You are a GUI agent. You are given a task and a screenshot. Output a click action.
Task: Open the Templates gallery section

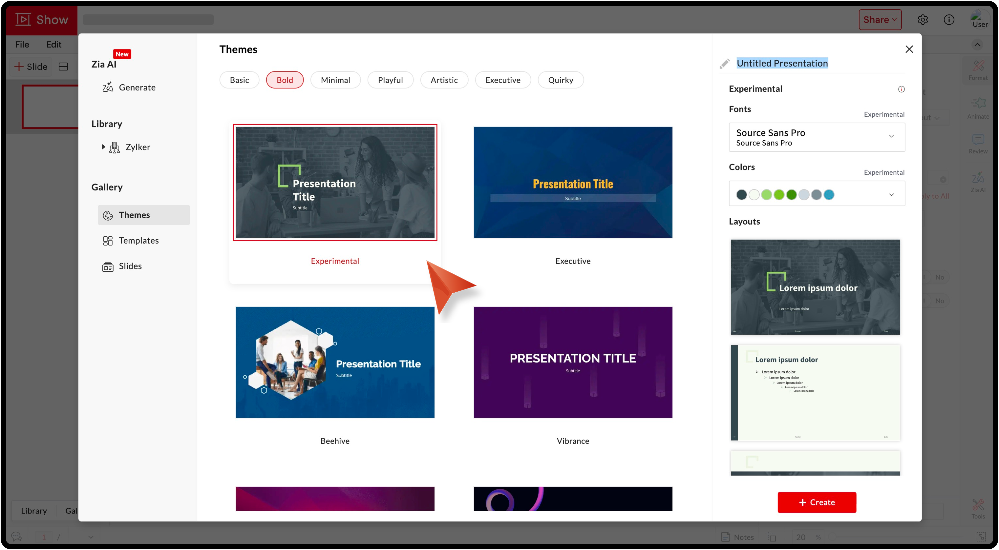tap(138, 241)
